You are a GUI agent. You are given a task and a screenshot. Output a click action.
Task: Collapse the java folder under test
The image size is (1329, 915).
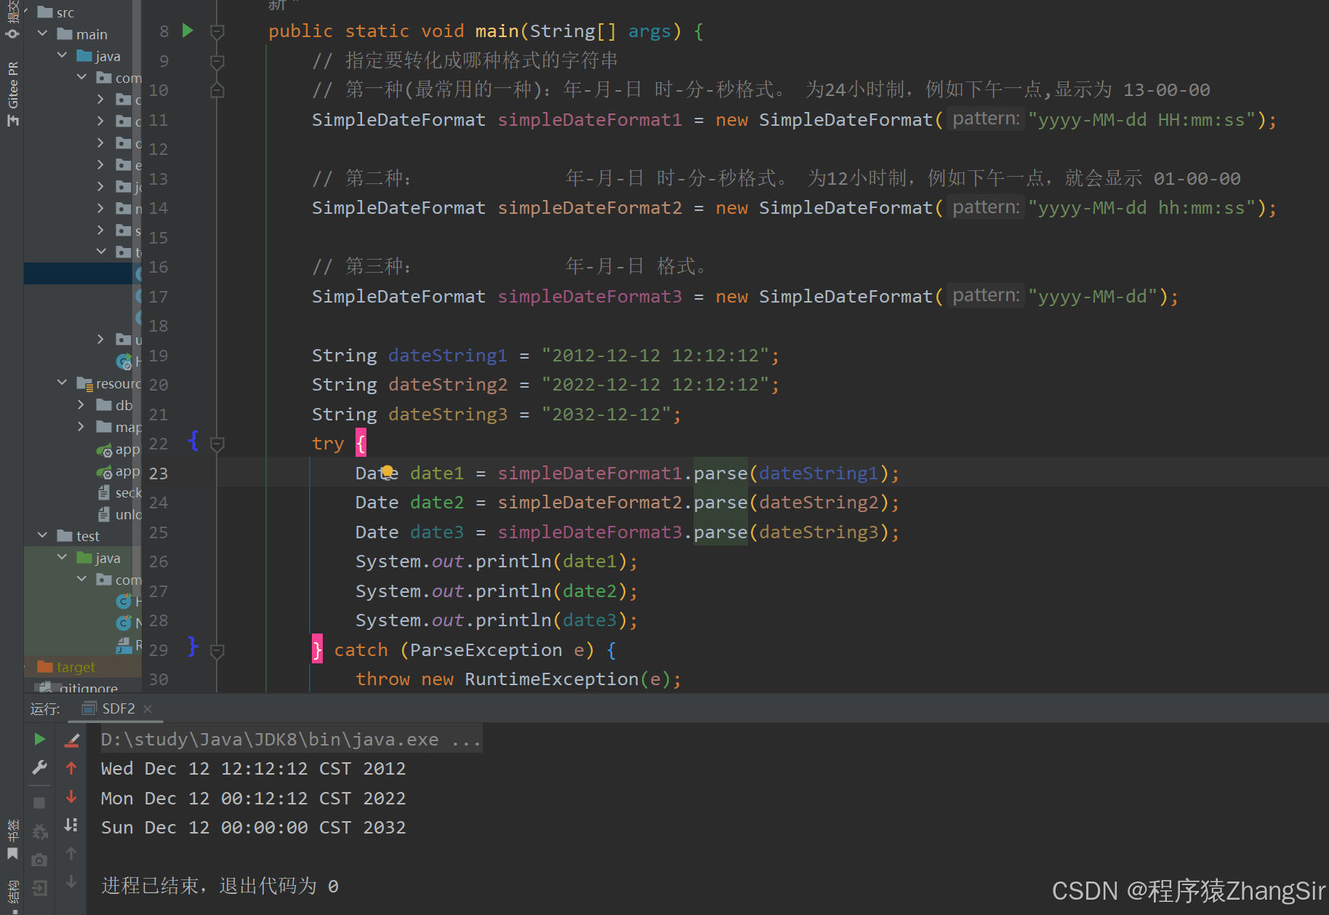point(63,557)
